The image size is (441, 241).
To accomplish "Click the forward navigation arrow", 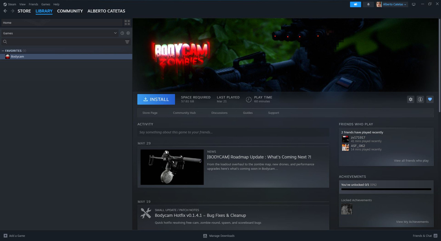I will click(13, 11).
